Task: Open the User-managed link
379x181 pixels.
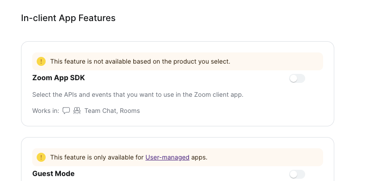Action: coord(167,157)
